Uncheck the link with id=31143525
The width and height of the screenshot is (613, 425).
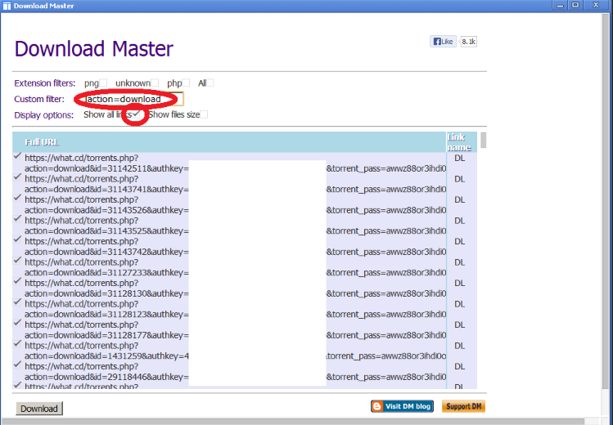pos(17,219)
